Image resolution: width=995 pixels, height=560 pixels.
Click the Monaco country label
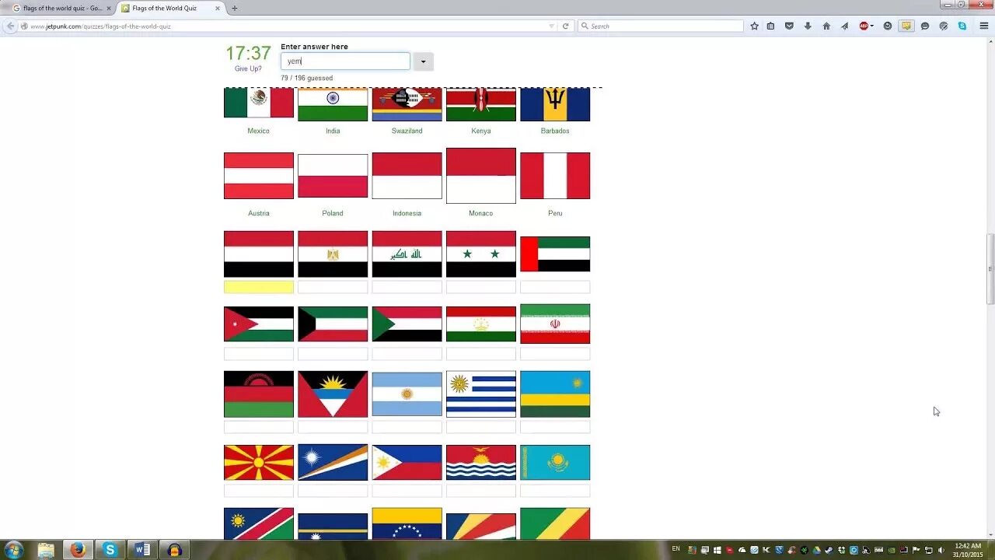pyautogui.click(x=480, y=213)
